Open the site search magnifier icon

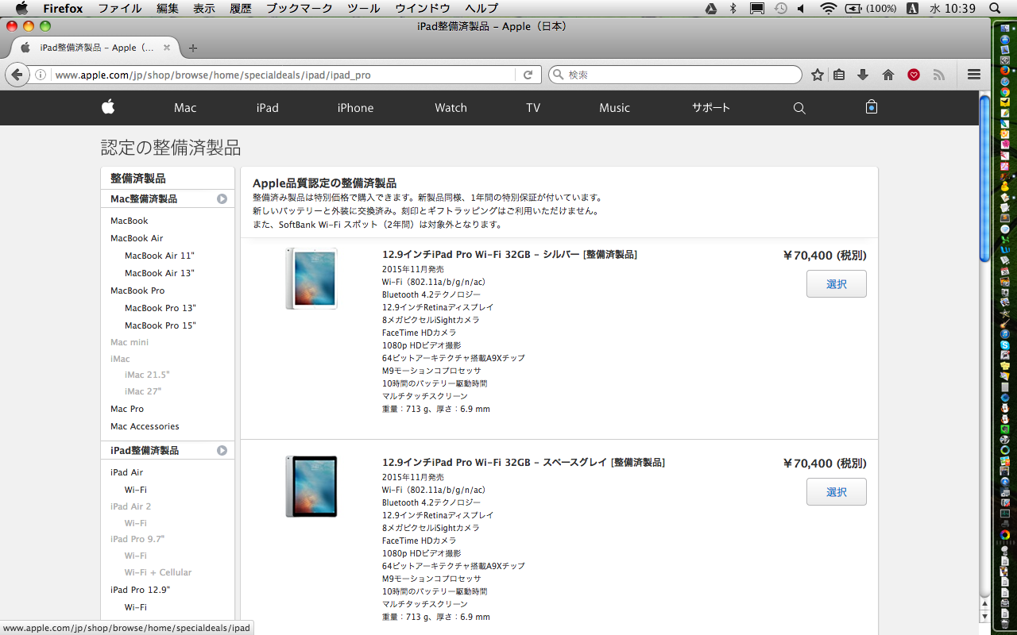pyautogui.click(x=799, y=108)
